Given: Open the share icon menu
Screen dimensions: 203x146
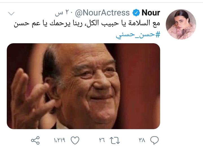Looking at the screenshot, I should pyautogui.click(x=35, y=140).
